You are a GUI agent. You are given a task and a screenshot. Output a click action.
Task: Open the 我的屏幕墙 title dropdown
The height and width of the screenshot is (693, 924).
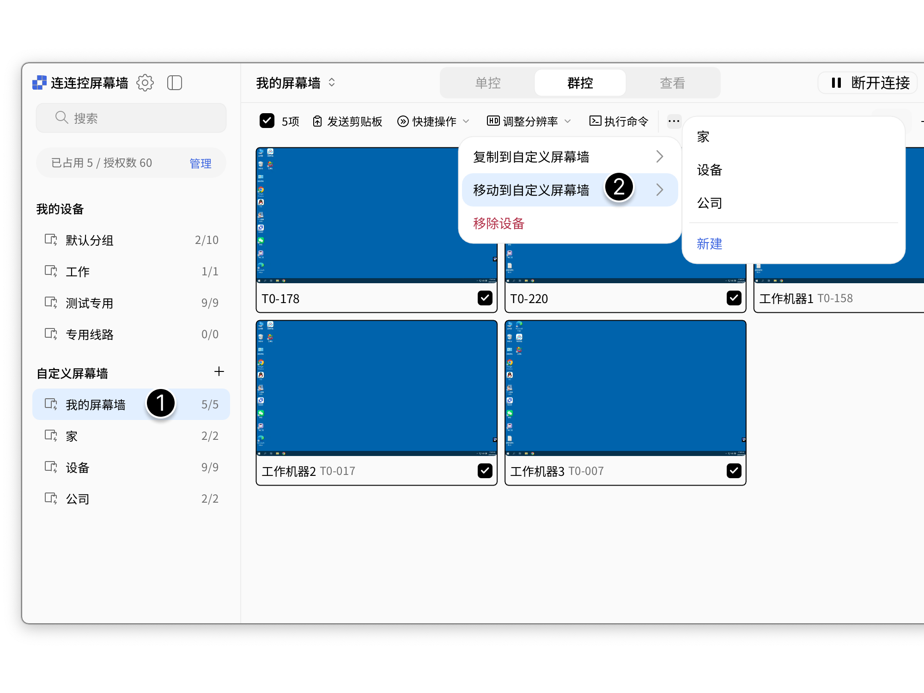(x=332, y=83)
